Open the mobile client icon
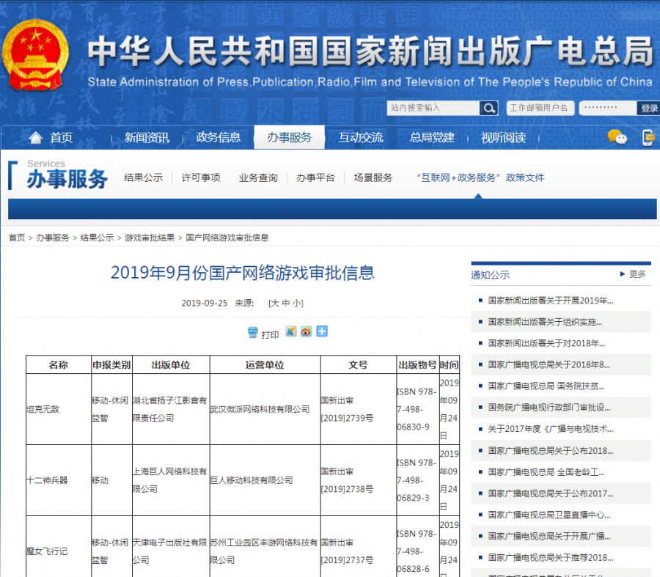660x577 pixels. pyautogui.click(x=649, y=138)
